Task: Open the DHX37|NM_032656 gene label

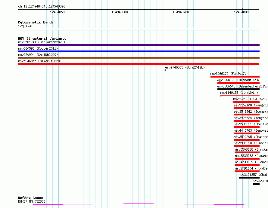Action: click(x=32, y=201)
